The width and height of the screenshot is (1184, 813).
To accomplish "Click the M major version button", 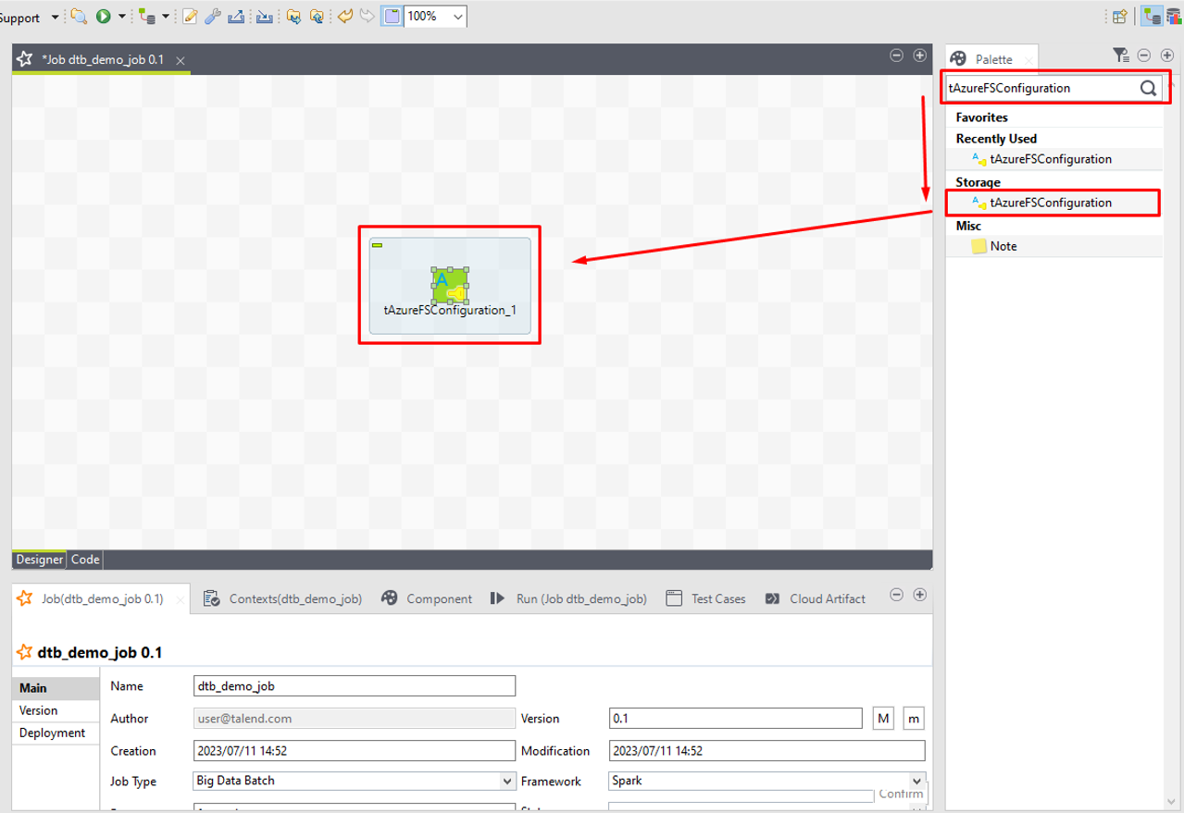I will click(x=883, y=719).
